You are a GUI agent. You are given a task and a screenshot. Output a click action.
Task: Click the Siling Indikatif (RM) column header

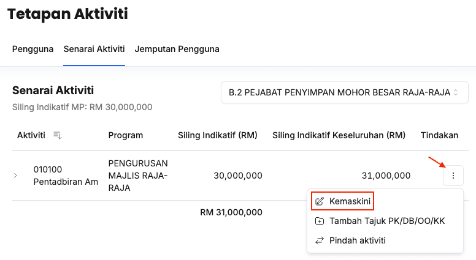(x=218, y=135)
